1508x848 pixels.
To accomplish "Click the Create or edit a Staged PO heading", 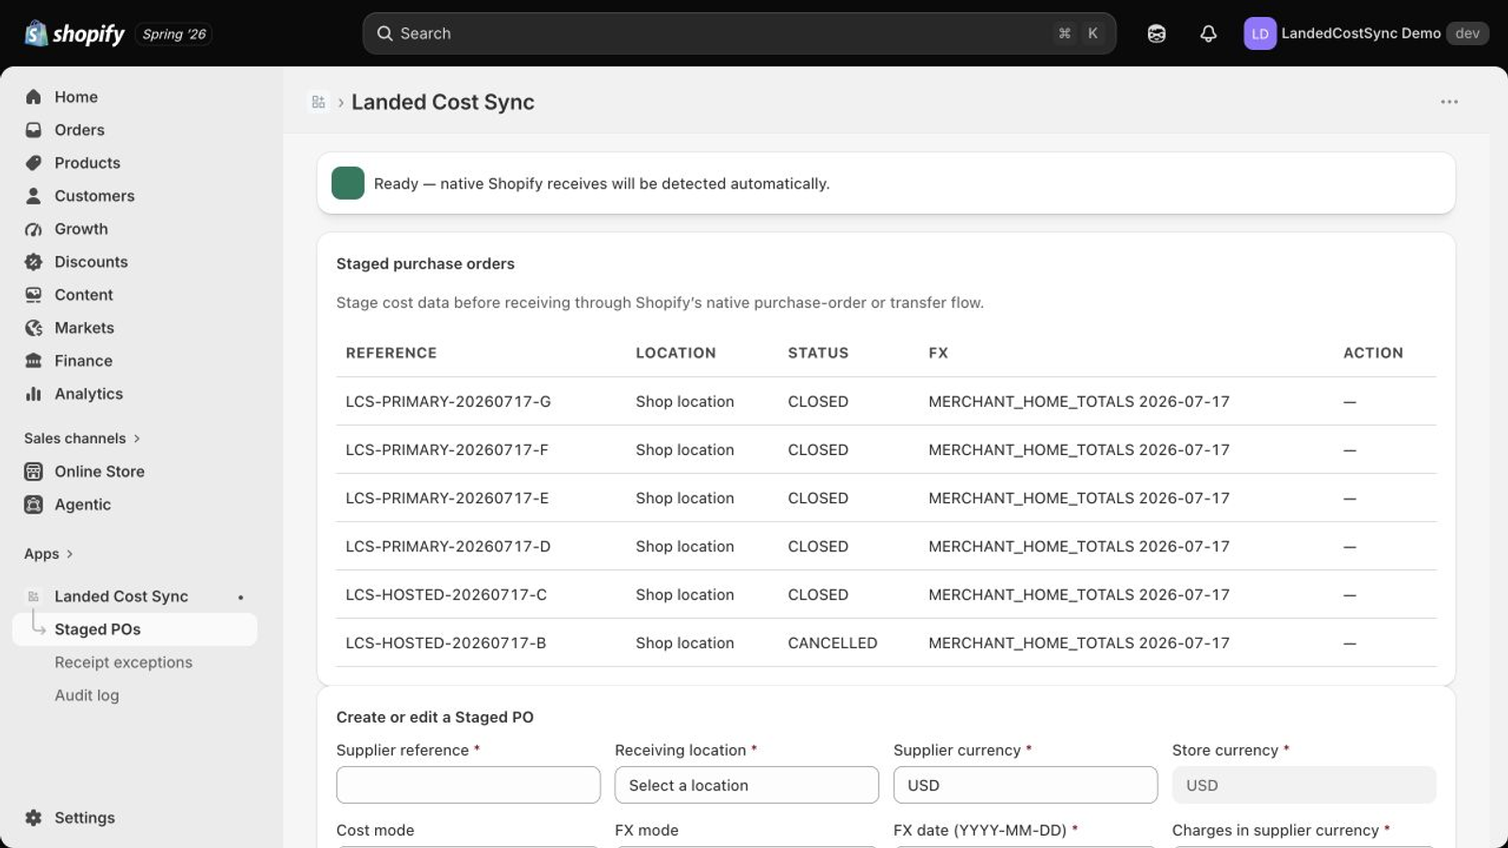I will point(434,717).
